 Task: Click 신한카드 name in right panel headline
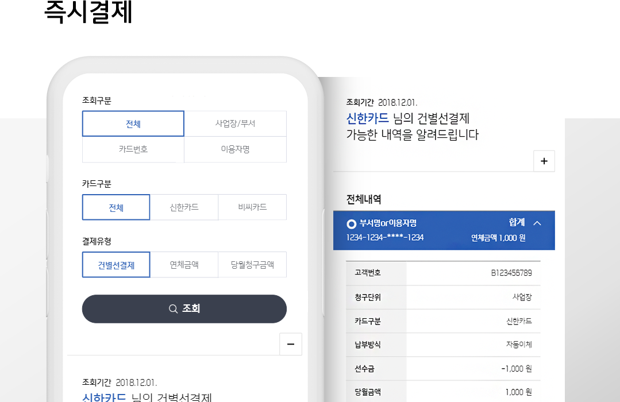pos(368,118)
